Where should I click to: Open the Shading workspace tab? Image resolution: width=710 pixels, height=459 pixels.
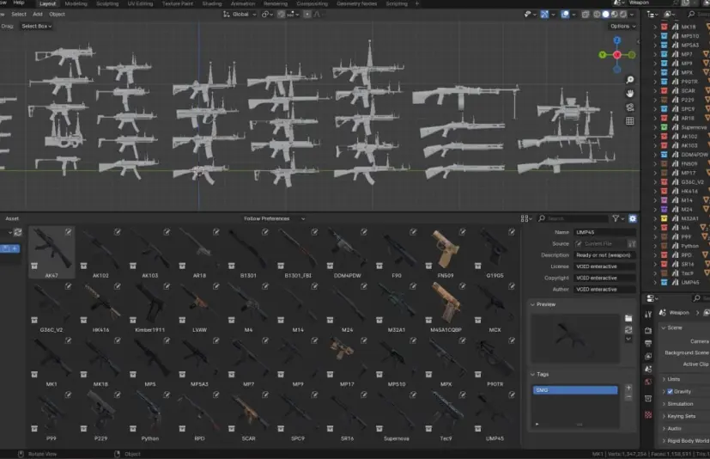coord(212,3)
